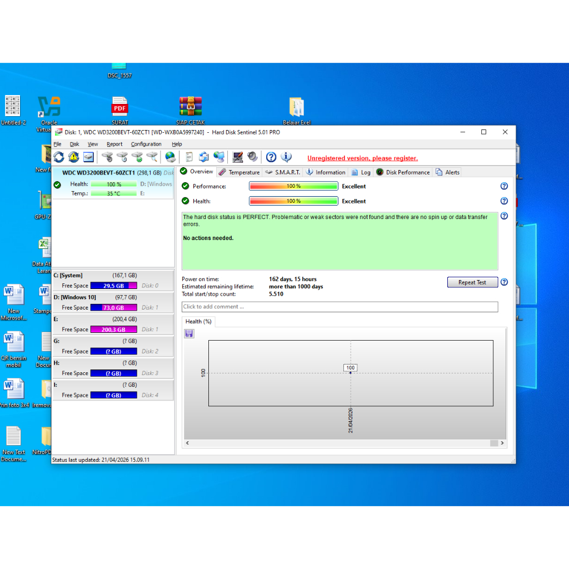Open the Disk menu
This screenshot has width=569, height=569.
74,144
